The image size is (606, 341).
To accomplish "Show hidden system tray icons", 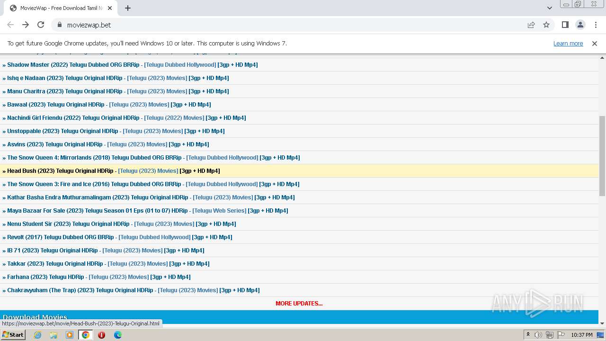I will coord(528,335).
